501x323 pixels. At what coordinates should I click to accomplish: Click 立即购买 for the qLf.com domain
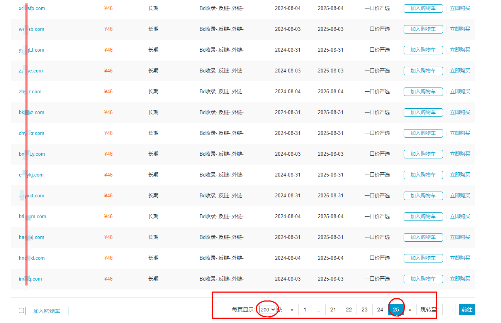tap(460, 50)
